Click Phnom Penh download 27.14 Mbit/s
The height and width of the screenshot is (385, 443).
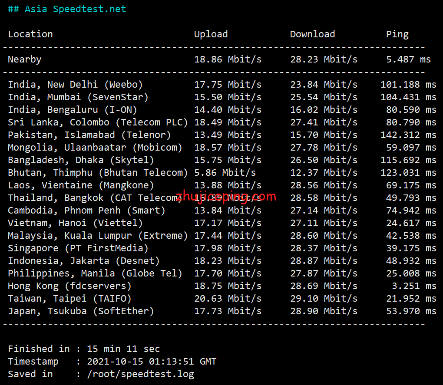pyautogui.click(x=324, y=210)
